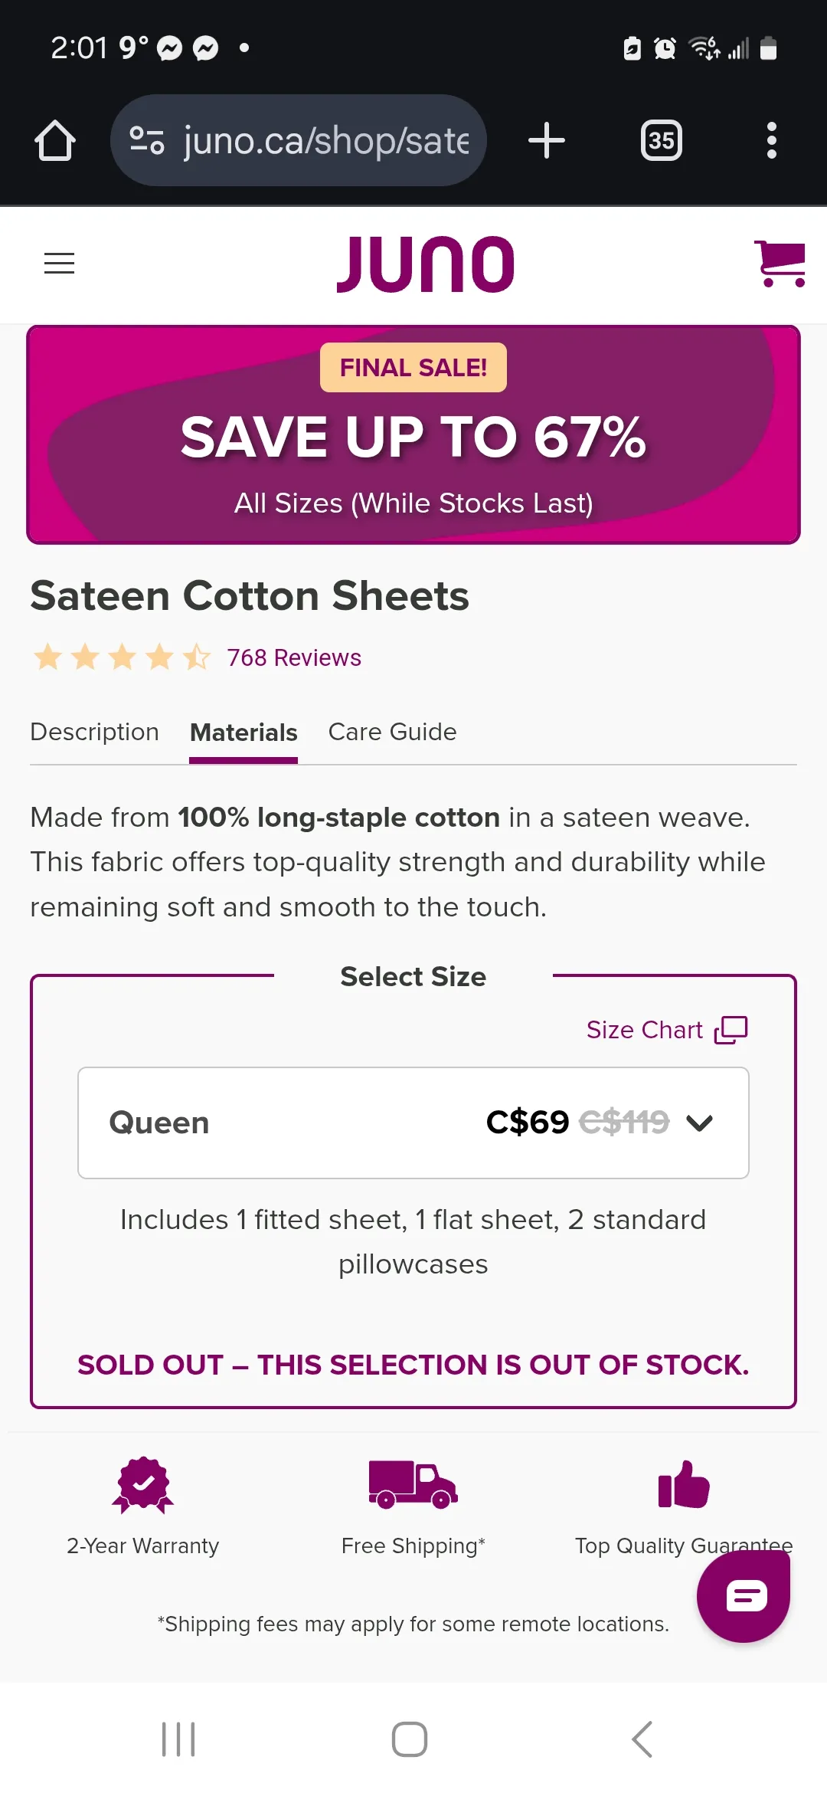The image size is (827, 1793).
Task: Tap the browser home icon
Action: (x=55, y=141)
